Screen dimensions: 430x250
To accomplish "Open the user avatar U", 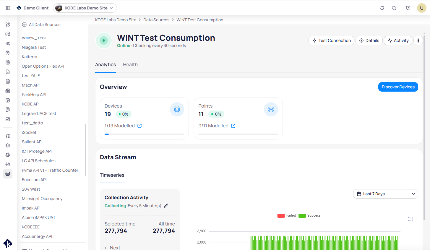I will (x=422, y=8).
